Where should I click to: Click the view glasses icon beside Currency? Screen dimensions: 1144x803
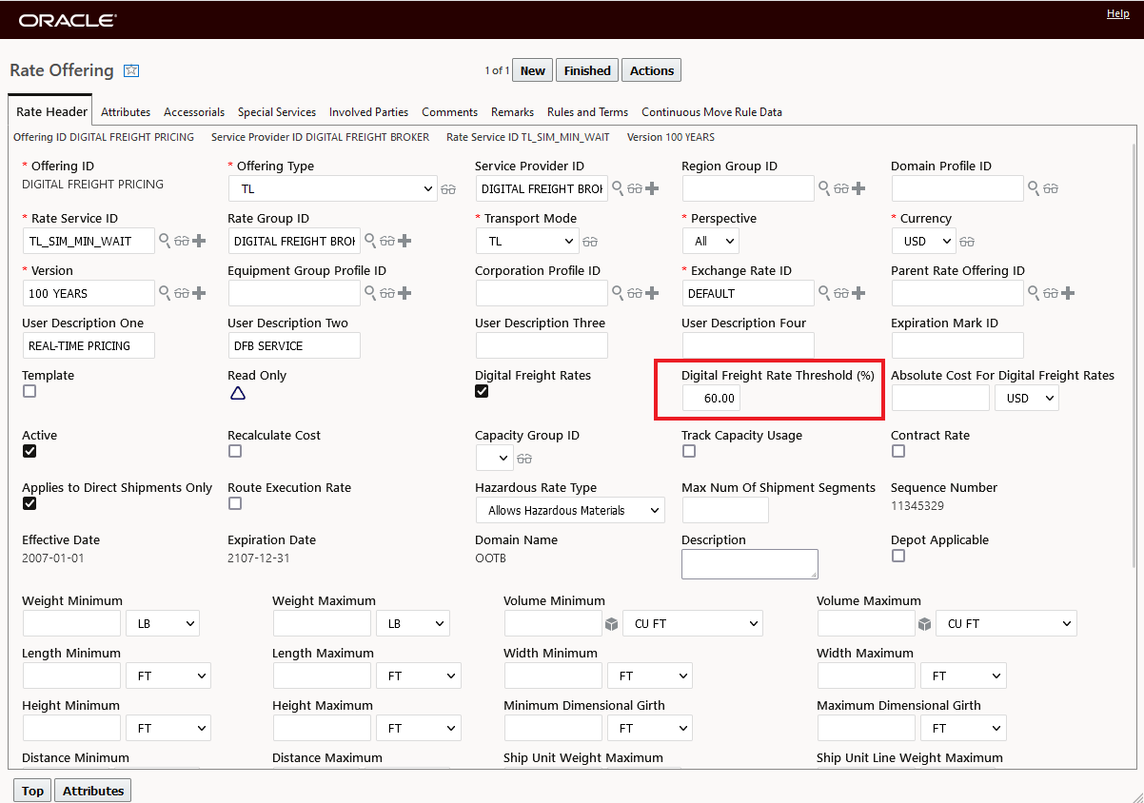pos(967,242)
